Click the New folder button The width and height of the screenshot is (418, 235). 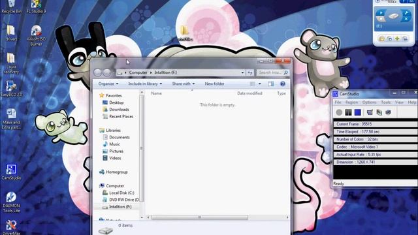tap(215, 84)
